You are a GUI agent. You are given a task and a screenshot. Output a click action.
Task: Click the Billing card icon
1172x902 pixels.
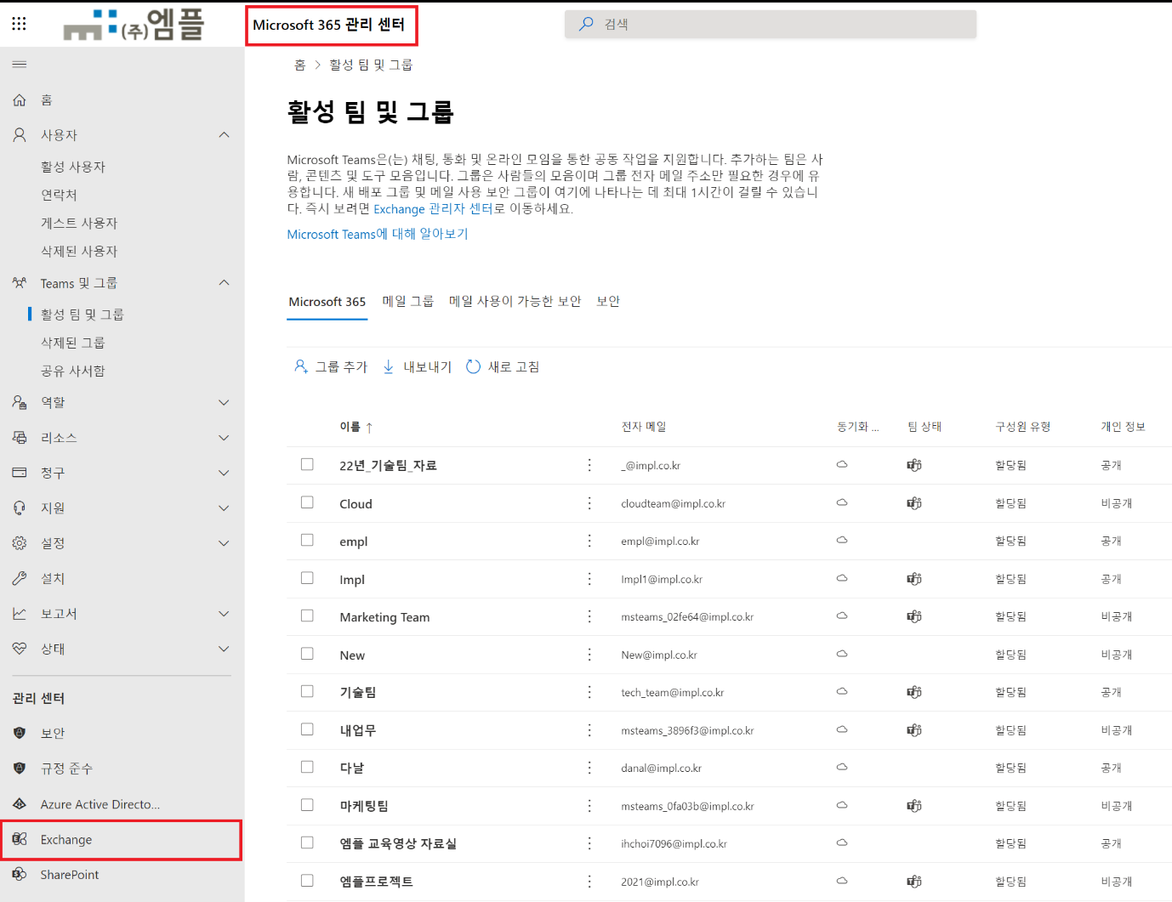(20, 473)
